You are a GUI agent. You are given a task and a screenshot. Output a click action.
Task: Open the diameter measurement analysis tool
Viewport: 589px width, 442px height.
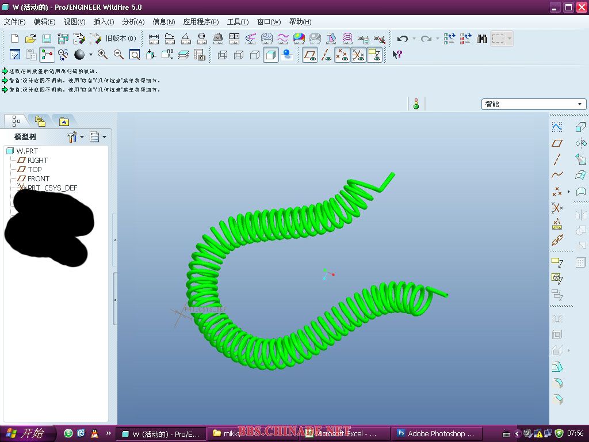tap(202, 39)
